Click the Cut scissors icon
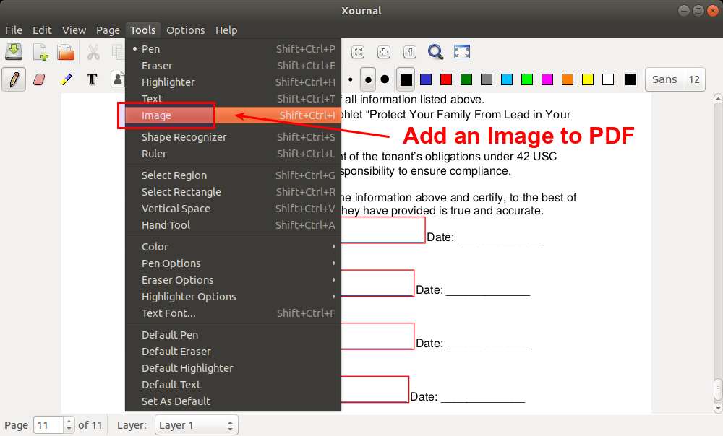Image resolution: width=723 pixels, height=436 pixels. (93, 52)
